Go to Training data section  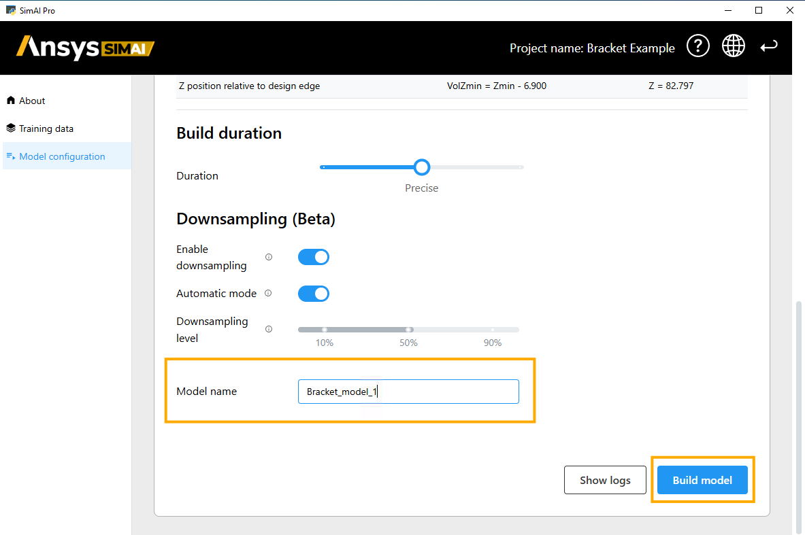pos(46,128)
